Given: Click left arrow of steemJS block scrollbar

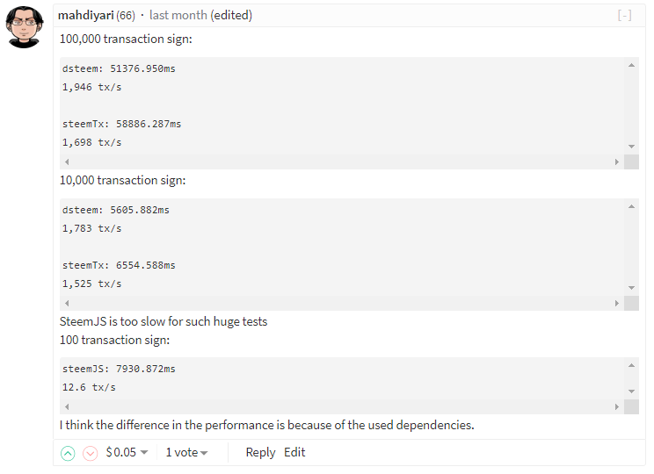Looking at the screenshot, I should pos(67,407).
